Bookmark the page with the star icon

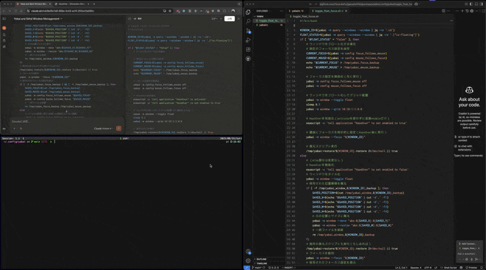tap(170, 11)
